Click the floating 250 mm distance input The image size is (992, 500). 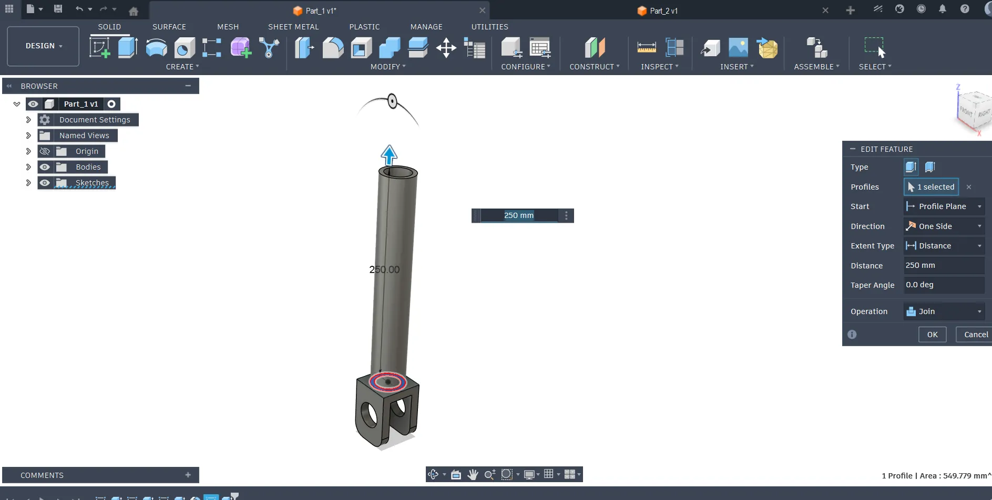[x=519, y=215]
